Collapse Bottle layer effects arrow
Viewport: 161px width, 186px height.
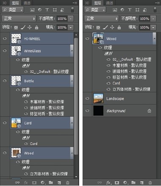coord(72,81)
